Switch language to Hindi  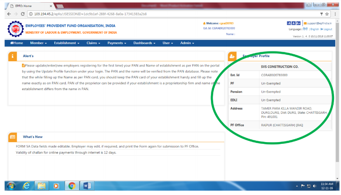click(305, 29)
